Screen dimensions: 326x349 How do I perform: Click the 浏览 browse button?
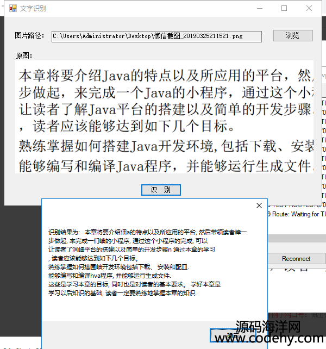tap(293, 36)
